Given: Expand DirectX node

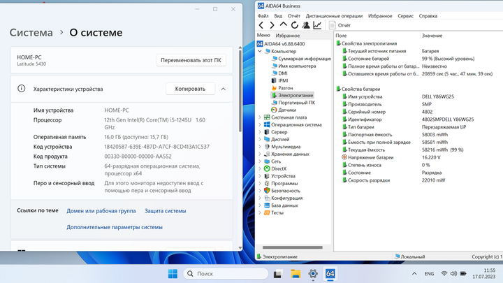Looking at the screenshot, I should pyautogui.click(x=260, y=169).
